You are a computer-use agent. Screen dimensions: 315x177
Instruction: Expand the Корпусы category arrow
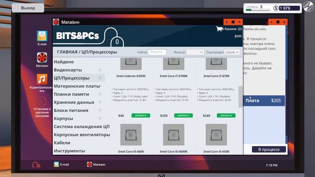tap(100, 118)
